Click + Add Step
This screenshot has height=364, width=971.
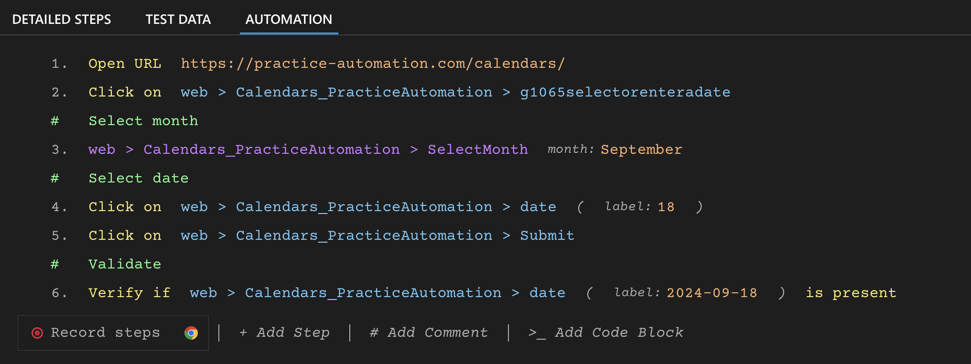click(284, 332)
